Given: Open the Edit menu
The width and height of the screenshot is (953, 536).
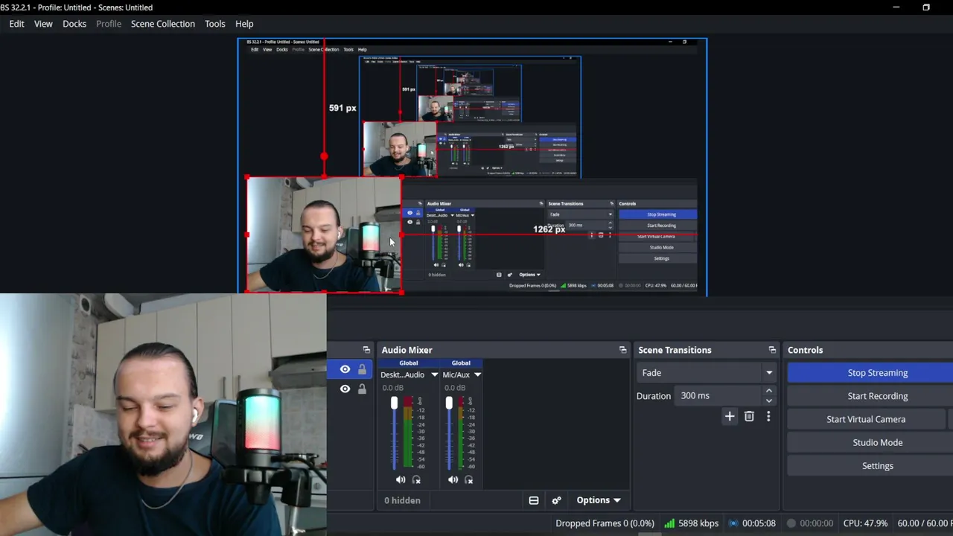Looking at the screenshot, I should 16,24.
